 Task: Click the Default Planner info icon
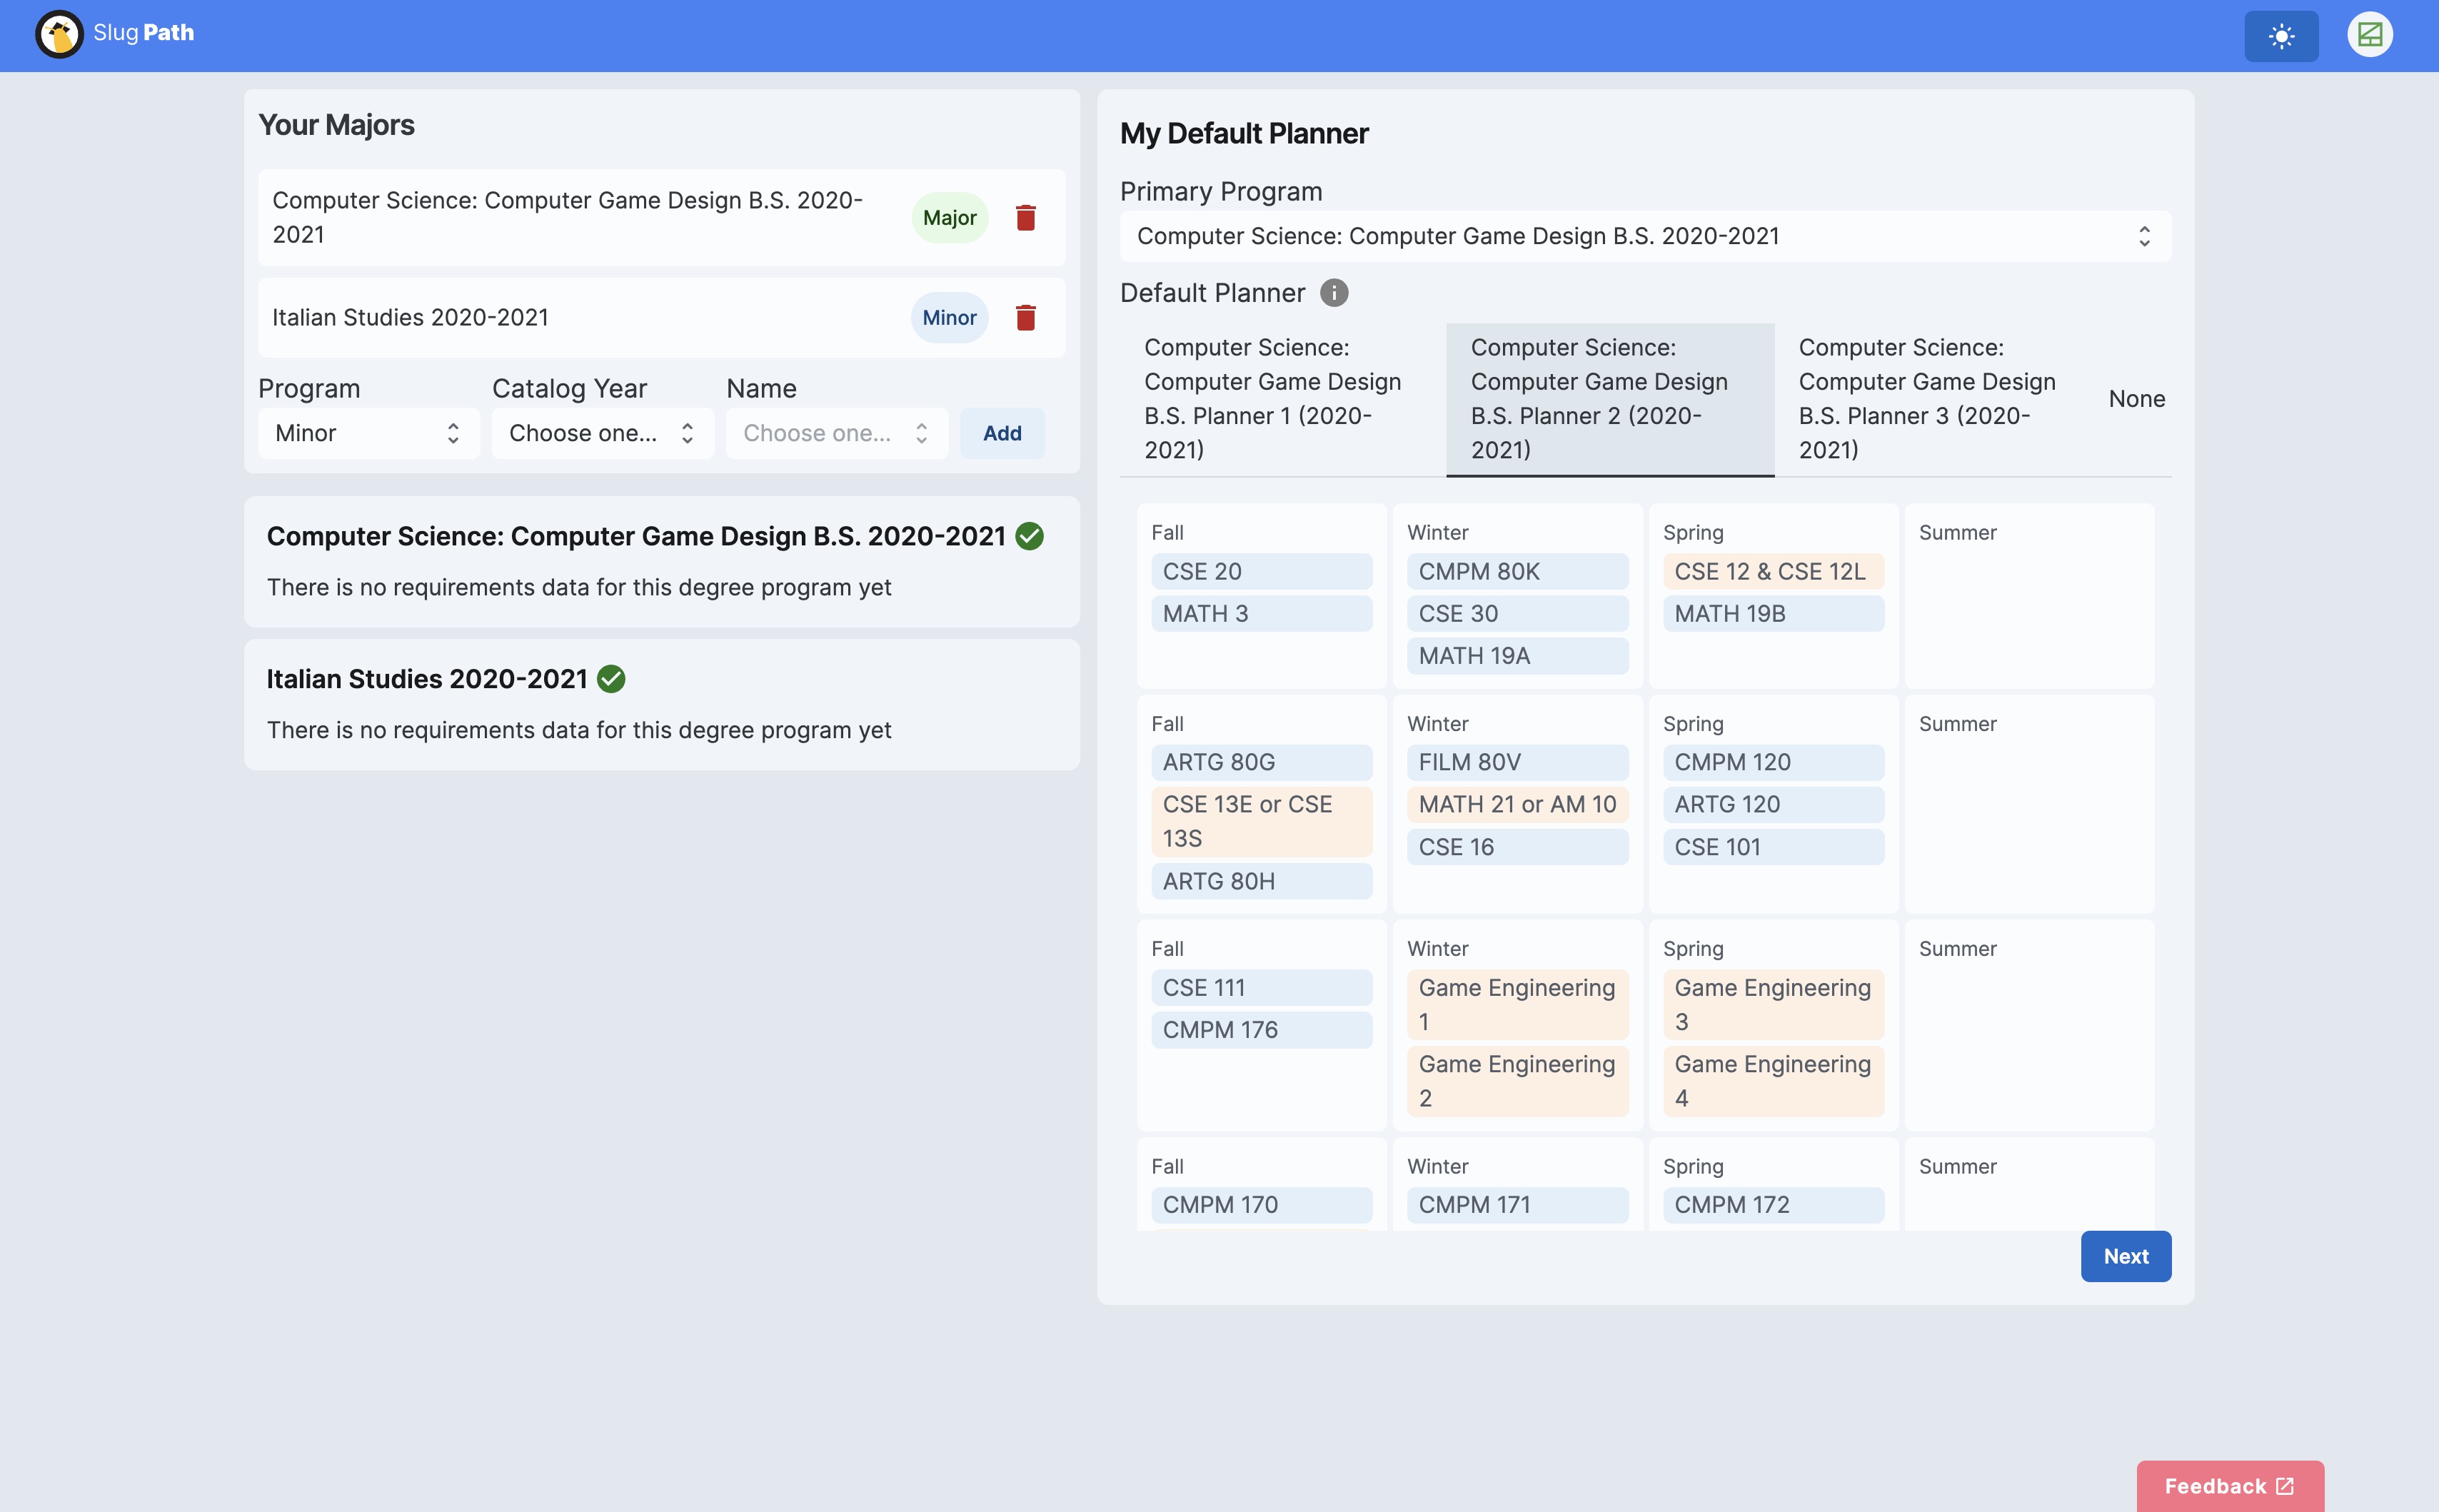click(1333, 293)
